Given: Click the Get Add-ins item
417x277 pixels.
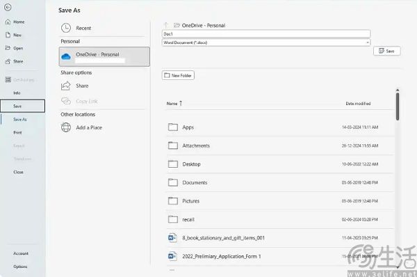Looking at the screenshot, I should point(20,79).
